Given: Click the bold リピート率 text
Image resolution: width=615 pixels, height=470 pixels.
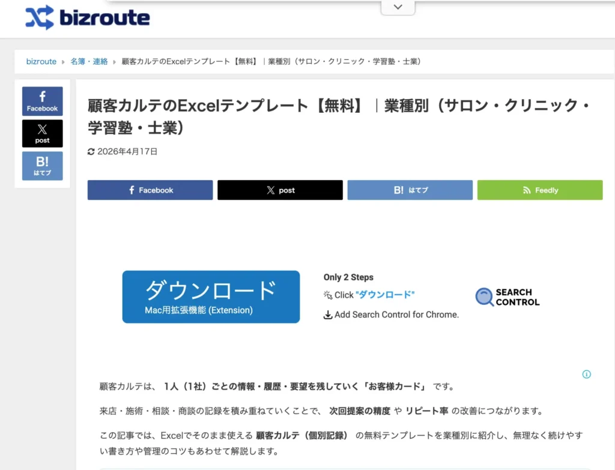Looking at the screenshot, I should click(x=427, y=411).
